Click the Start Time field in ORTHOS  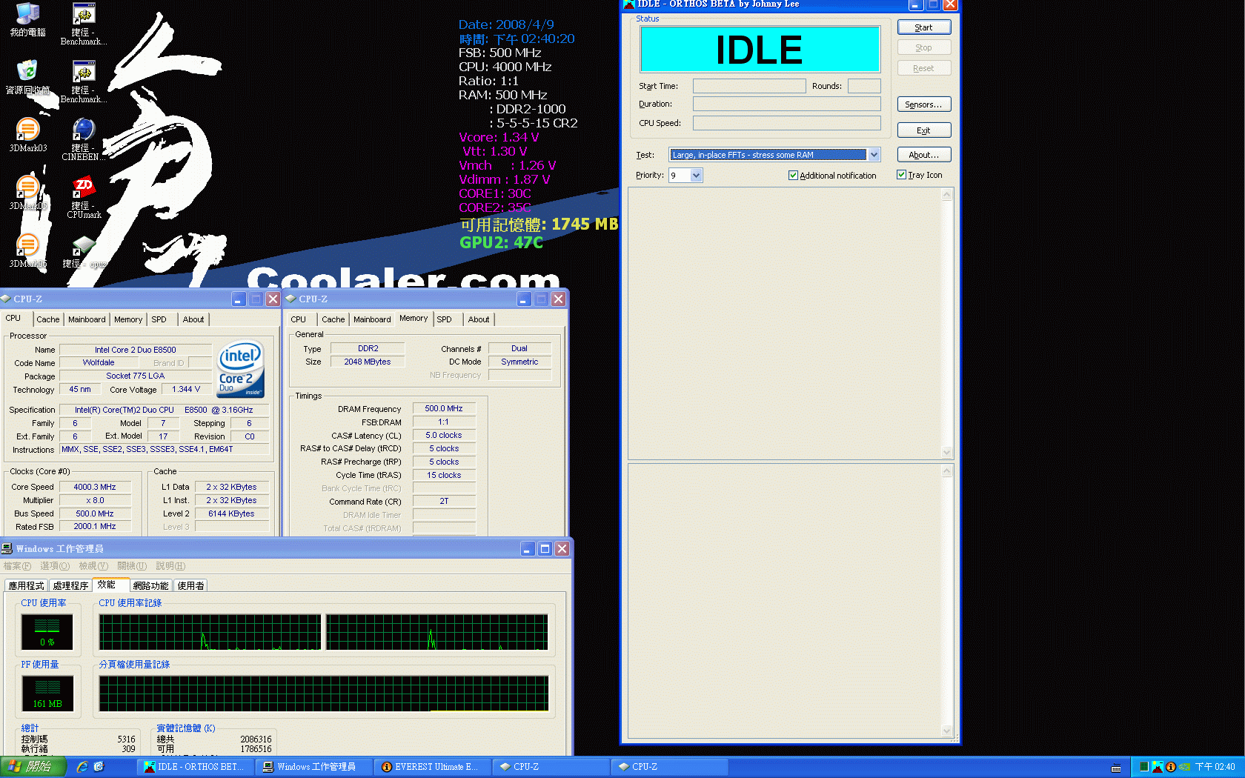tap(749, 86)
